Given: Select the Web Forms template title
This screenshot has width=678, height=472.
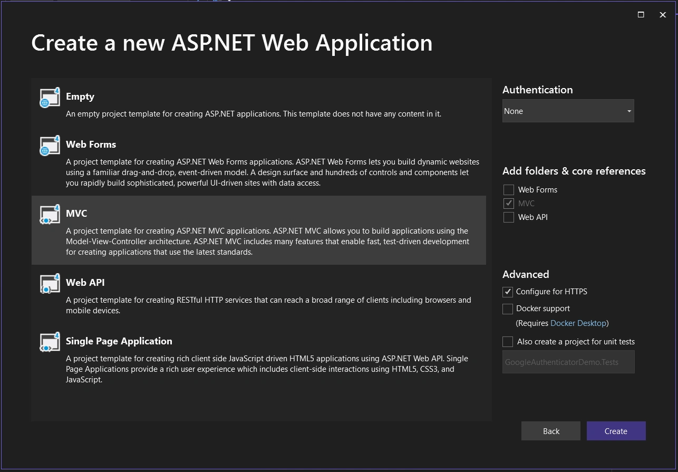Looking at the screenshot, I should point(91,145).
